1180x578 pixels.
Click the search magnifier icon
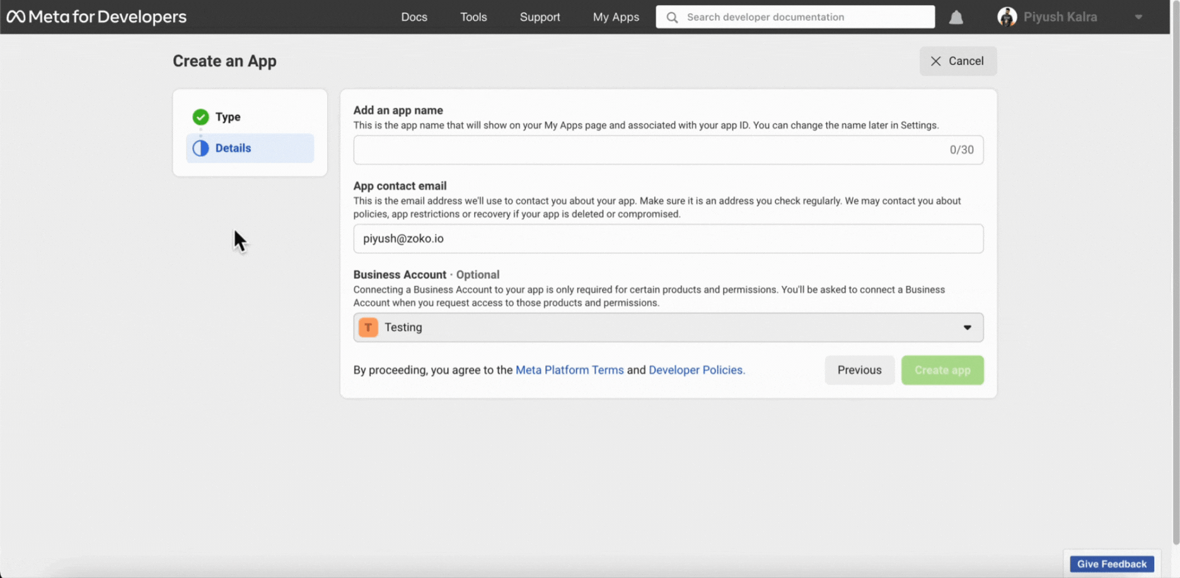(x=672, y=17)
